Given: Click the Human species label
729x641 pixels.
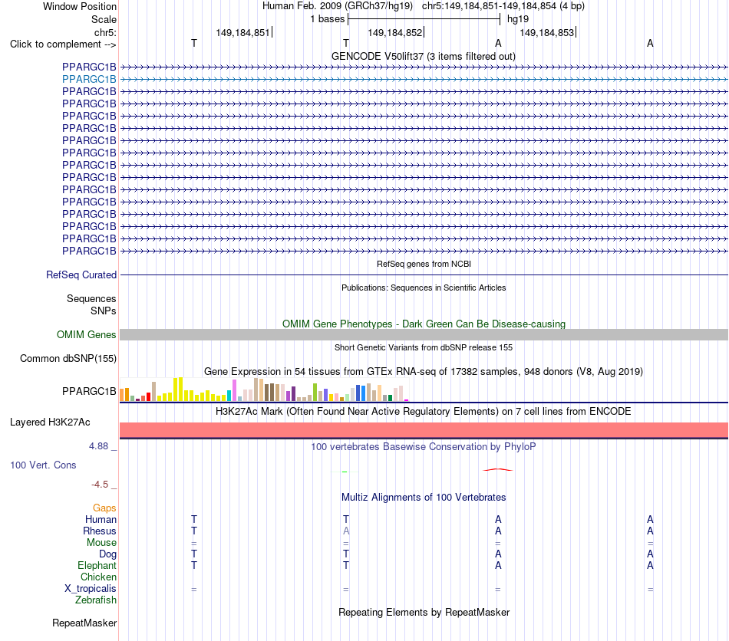Looking at the screenshot, I should coord(101,520).
